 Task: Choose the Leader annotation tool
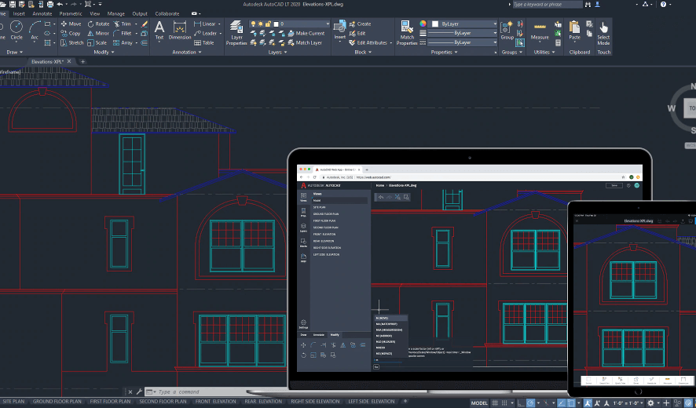point(206,33)
